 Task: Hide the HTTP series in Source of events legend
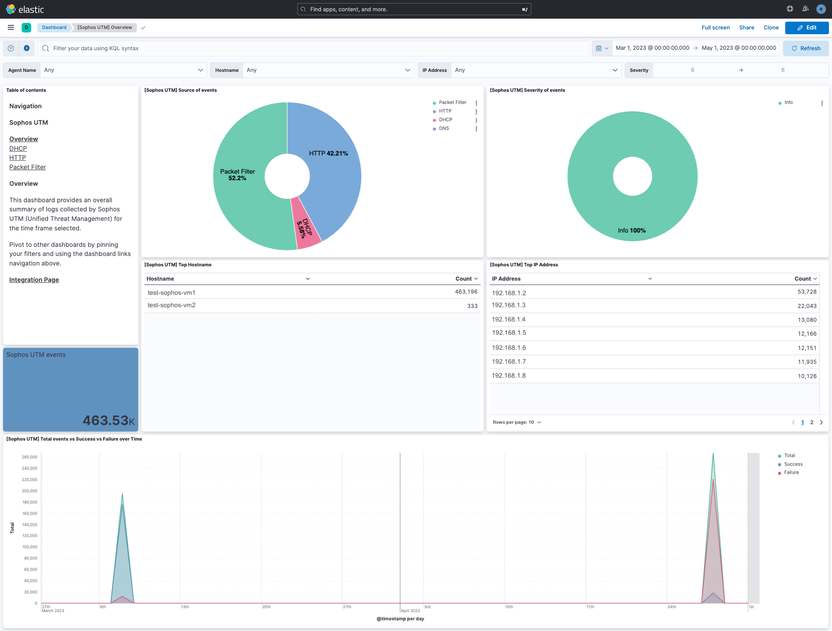pyautogui.click(x=445, y=111)
